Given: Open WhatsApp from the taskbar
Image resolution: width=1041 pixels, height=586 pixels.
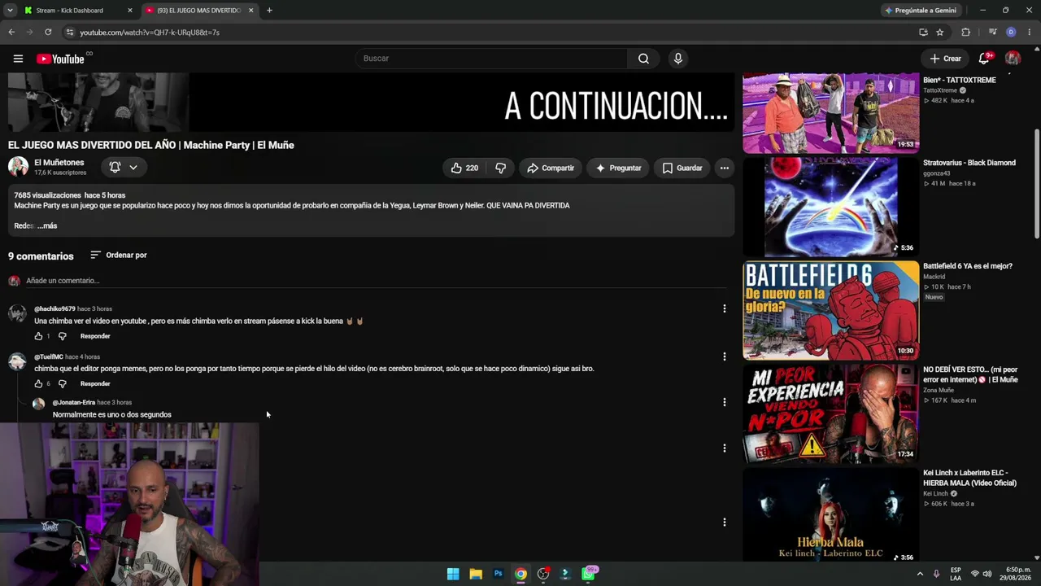Looking at the screenshot, I should 589,574.
